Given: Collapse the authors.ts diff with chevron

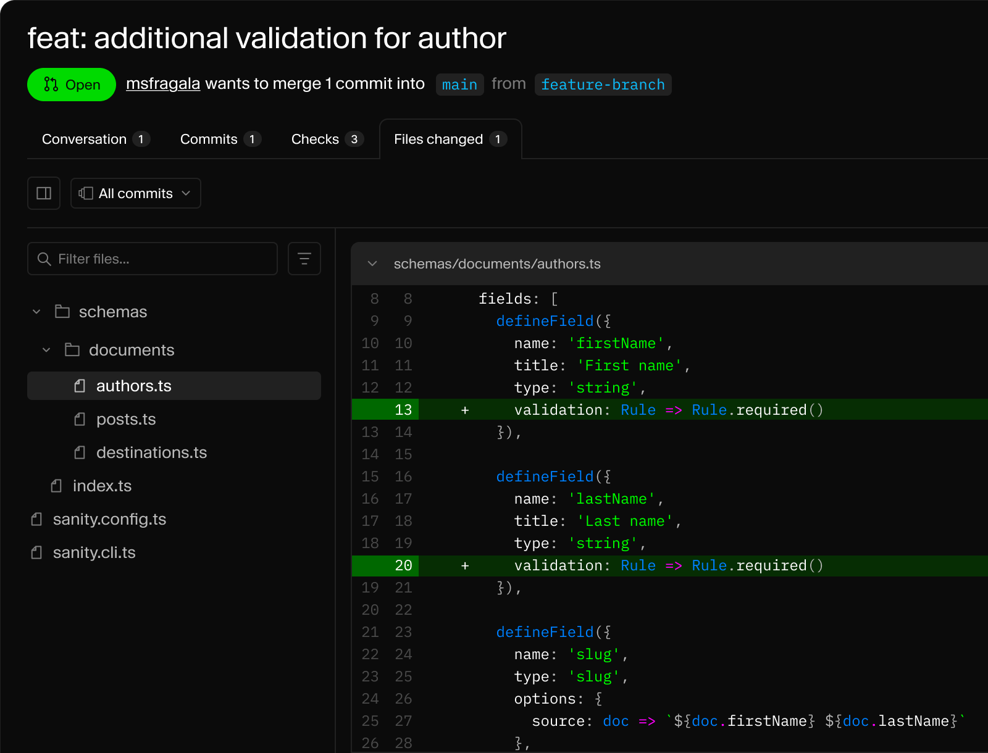Looking at the screenshot, I should click(x=372, y=264).
